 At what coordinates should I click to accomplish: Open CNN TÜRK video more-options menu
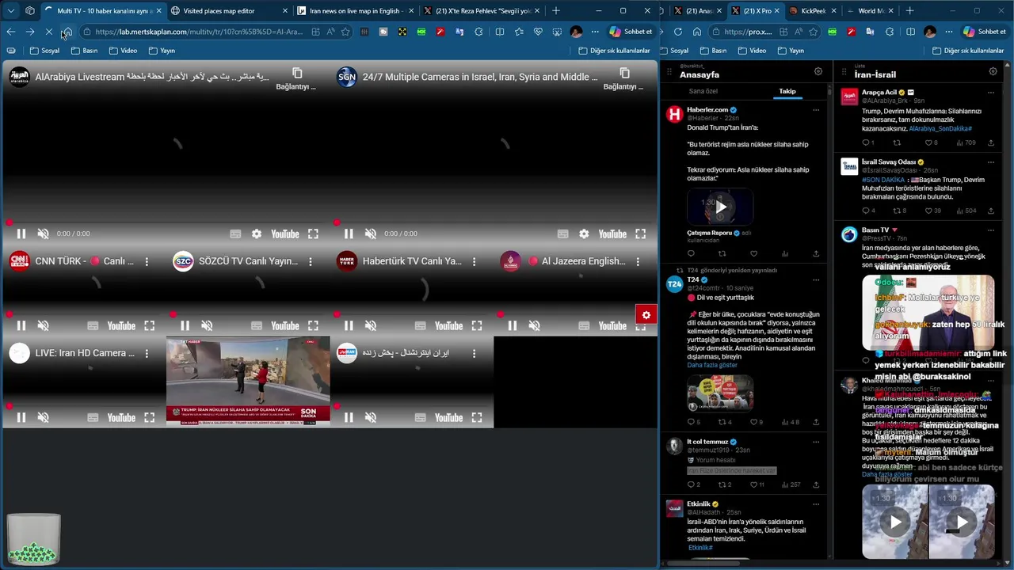(147, 261)
